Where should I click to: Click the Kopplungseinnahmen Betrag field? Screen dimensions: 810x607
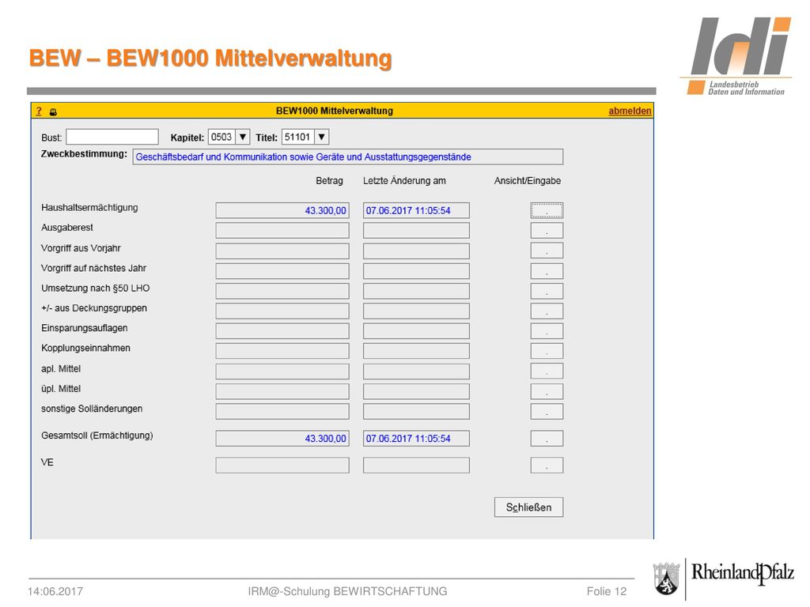click(282, 351)
